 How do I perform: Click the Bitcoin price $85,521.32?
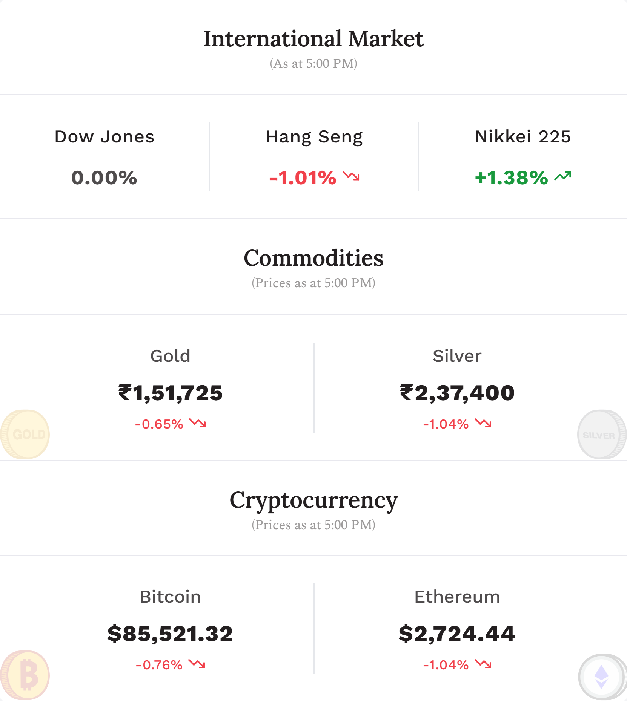tap(170, 634)
